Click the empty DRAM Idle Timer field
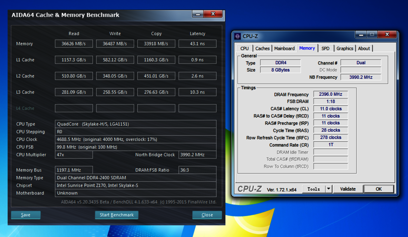Viewport: 408px width, 237px height. point(330,152)
